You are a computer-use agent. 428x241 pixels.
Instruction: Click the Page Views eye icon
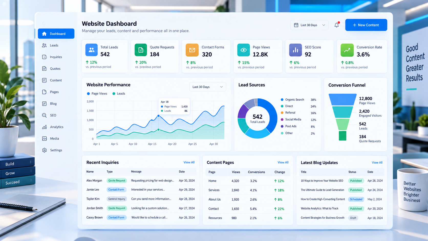(x=243, y=50)
